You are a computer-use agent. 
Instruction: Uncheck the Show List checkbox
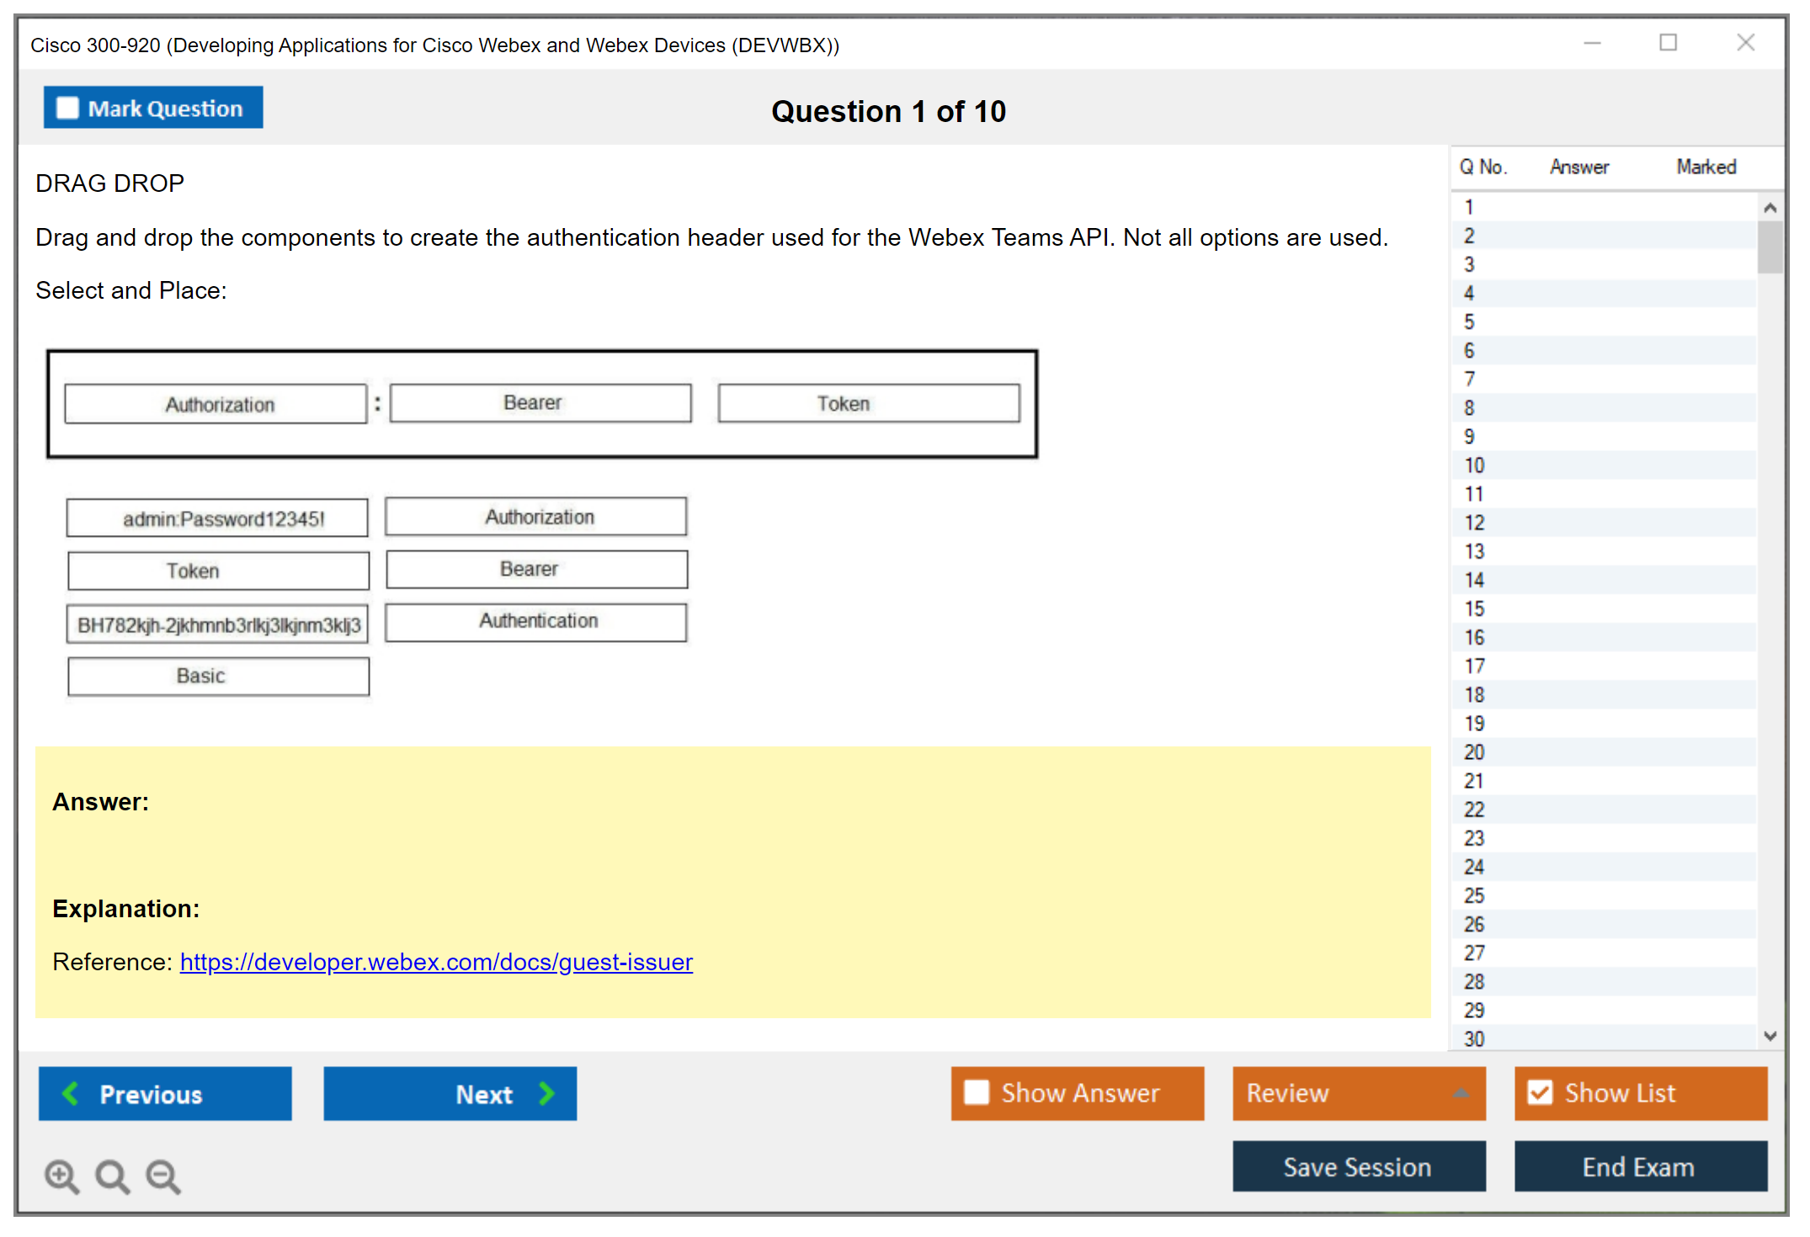pyautogui.click(x=1540, y=1092)
